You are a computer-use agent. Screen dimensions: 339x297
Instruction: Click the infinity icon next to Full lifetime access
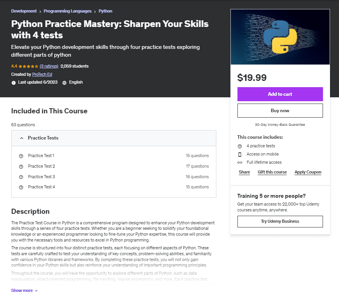point(240,162)
